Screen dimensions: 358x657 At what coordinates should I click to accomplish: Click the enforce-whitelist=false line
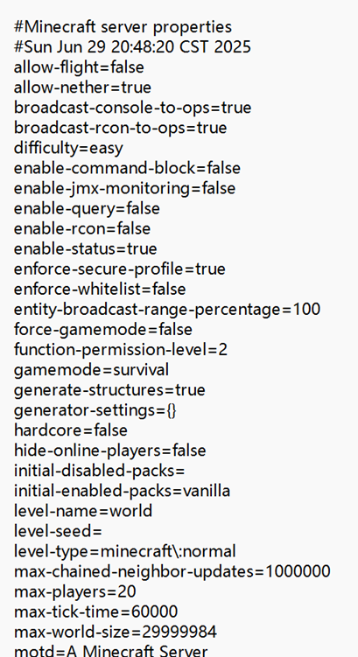pos(100,289)
